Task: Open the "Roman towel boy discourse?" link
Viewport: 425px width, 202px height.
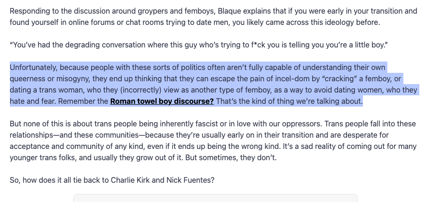Action: pos(162,101)
